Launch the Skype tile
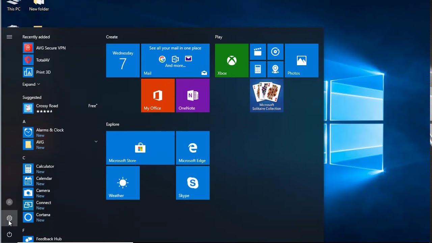This screenshot has height=243, width=432. [x=193, y=183]
